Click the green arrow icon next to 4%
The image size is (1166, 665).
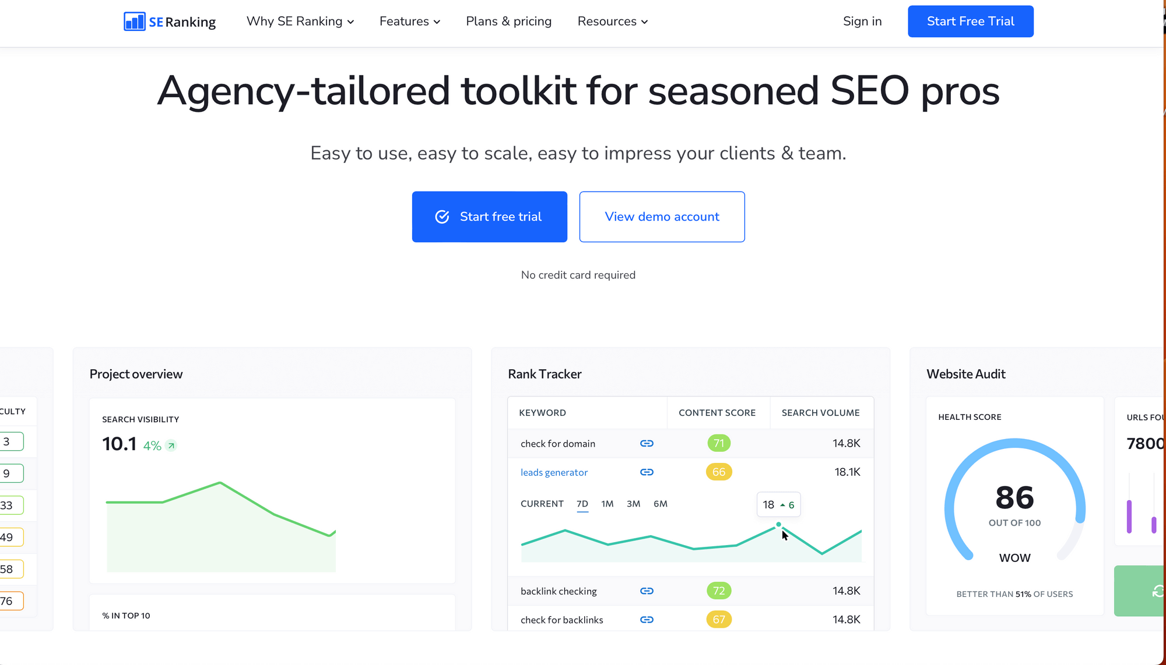coord(171,446)
